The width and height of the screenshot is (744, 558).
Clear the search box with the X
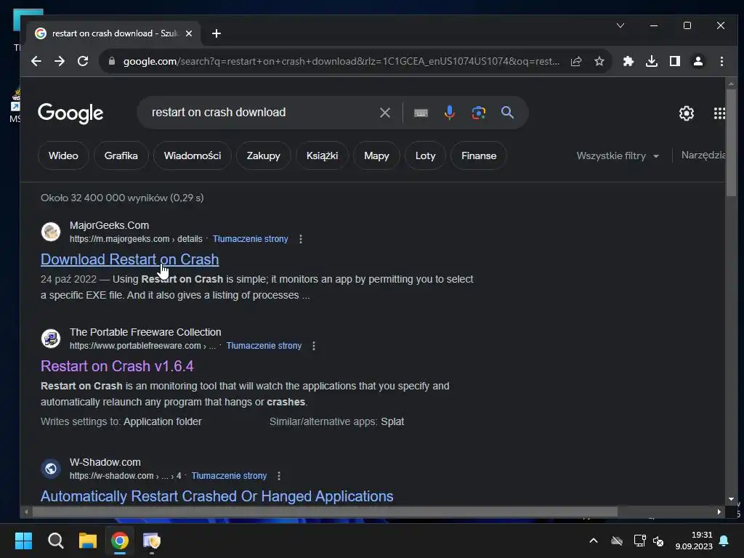click(385, 113)
